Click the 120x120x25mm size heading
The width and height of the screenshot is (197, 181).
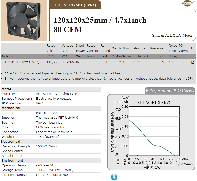point(100,20)
